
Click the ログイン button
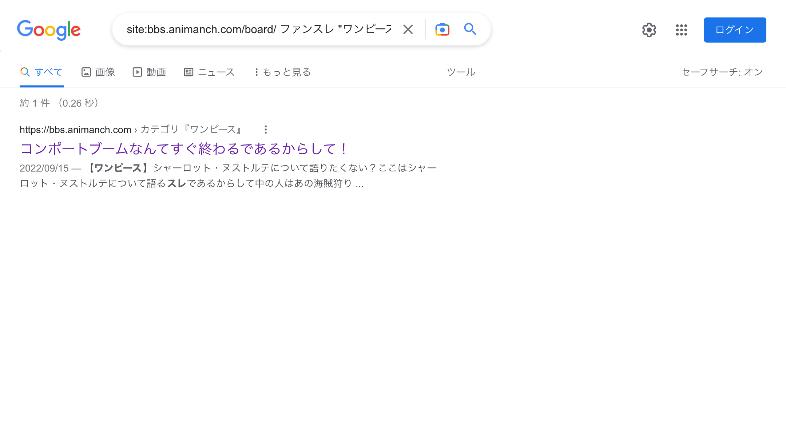(735, 30)
